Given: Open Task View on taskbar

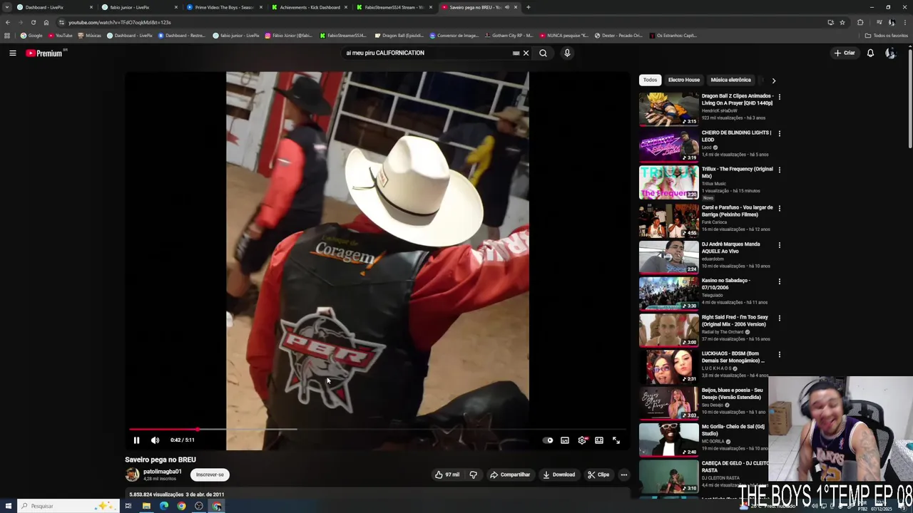Looking at the screenshot, I should tap(128, 506).
